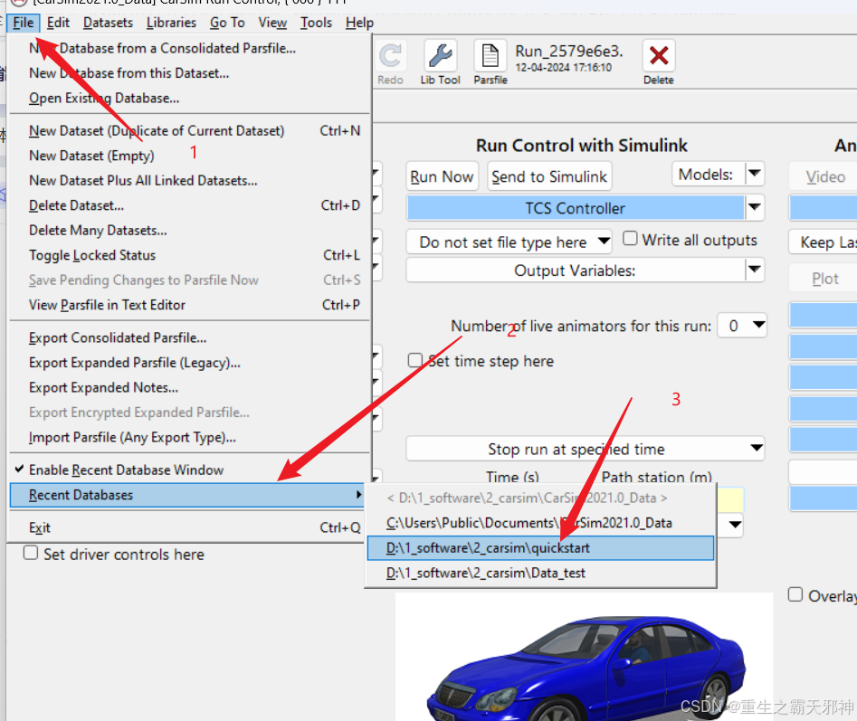Choose New Dataset Plus All Linked Datasets
This screenshot has height=721, width=857.
(x=189, y=181)
